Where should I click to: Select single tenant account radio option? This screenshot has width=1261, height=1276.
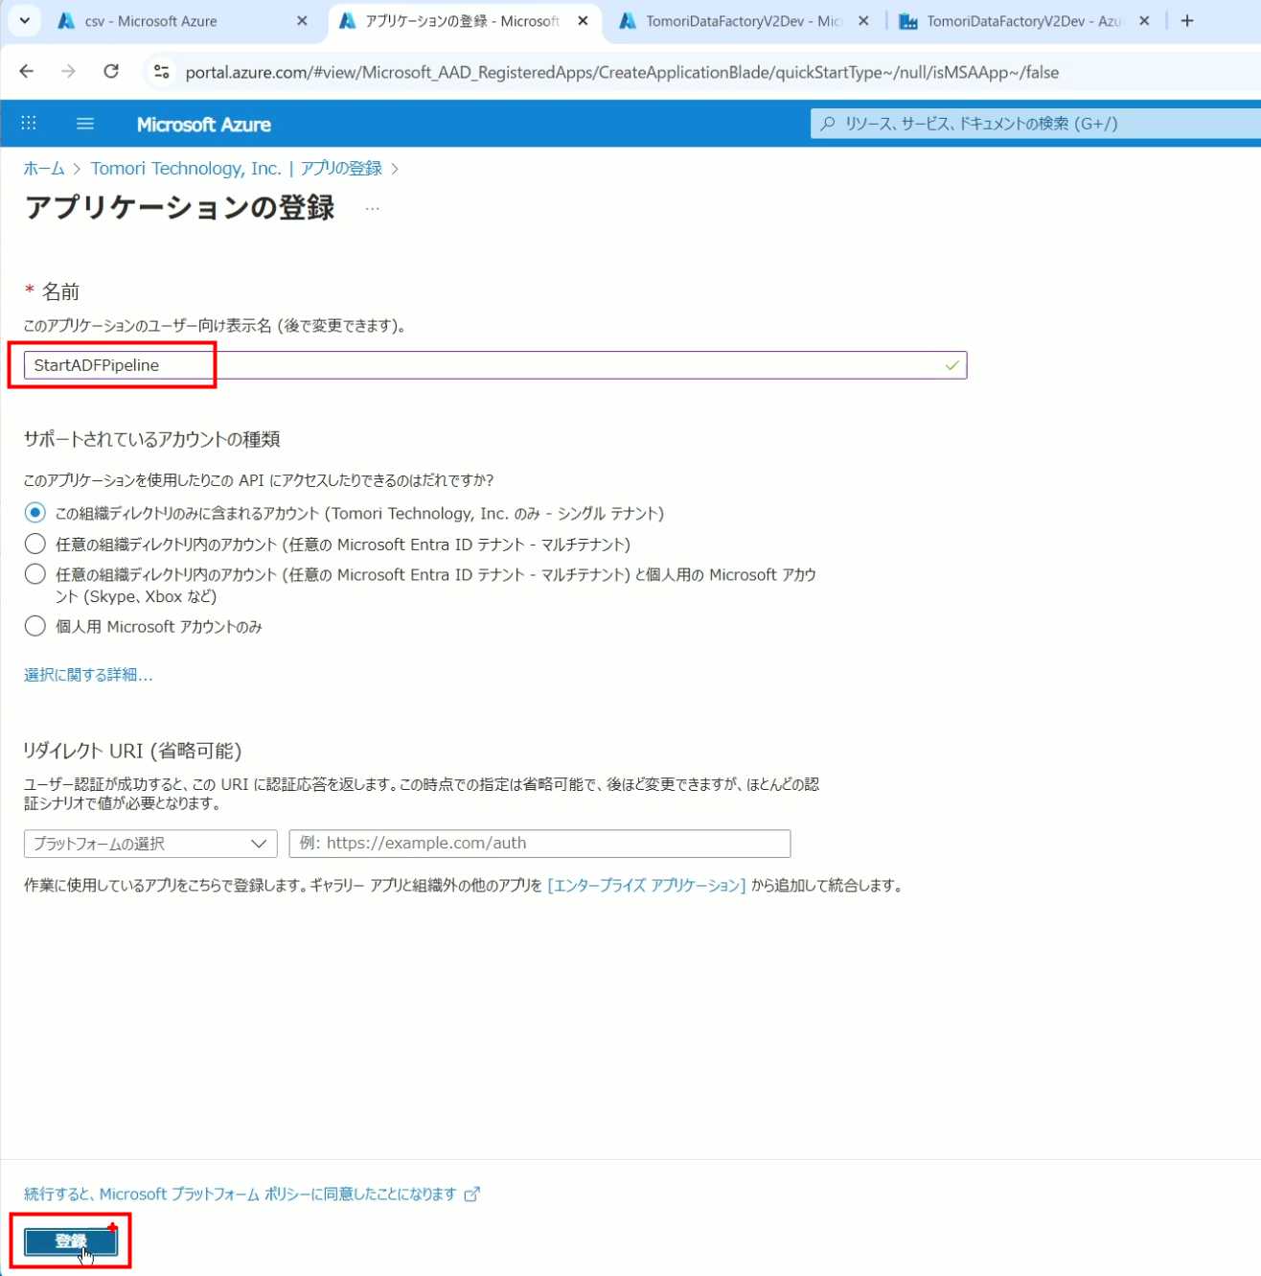click(x=35, y=513)
